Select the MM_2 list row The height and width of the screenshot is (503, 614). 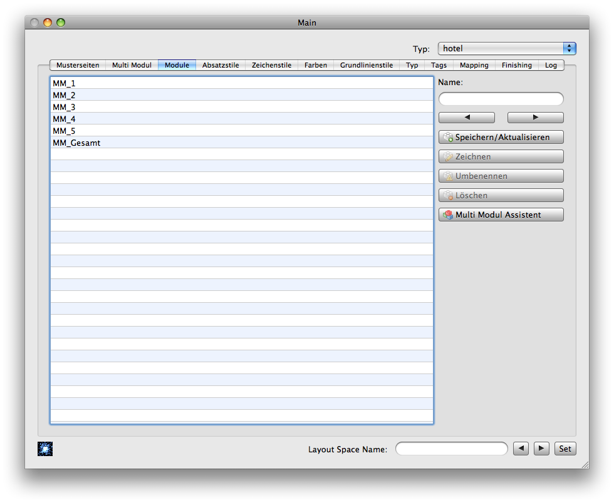click(242, 95)
